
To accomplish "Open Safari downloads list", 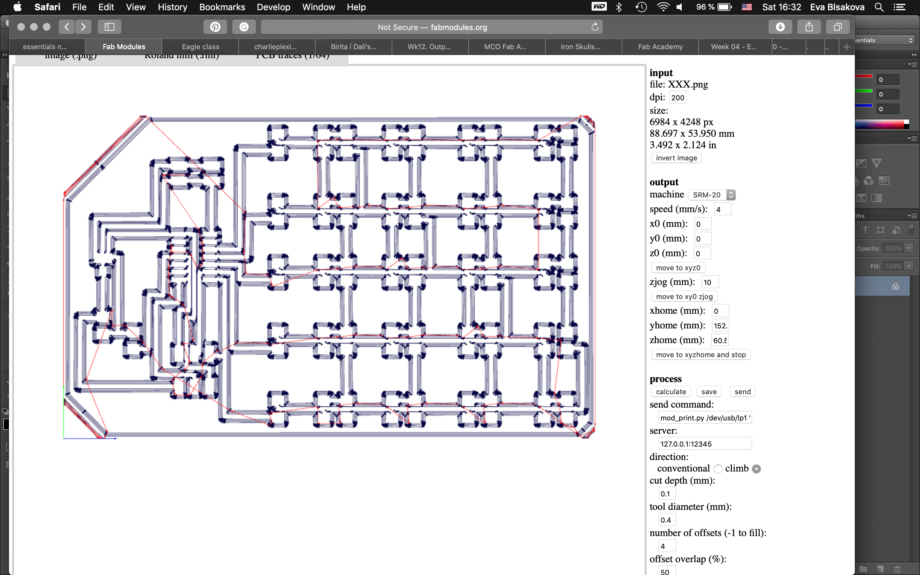I will [780, 27].
